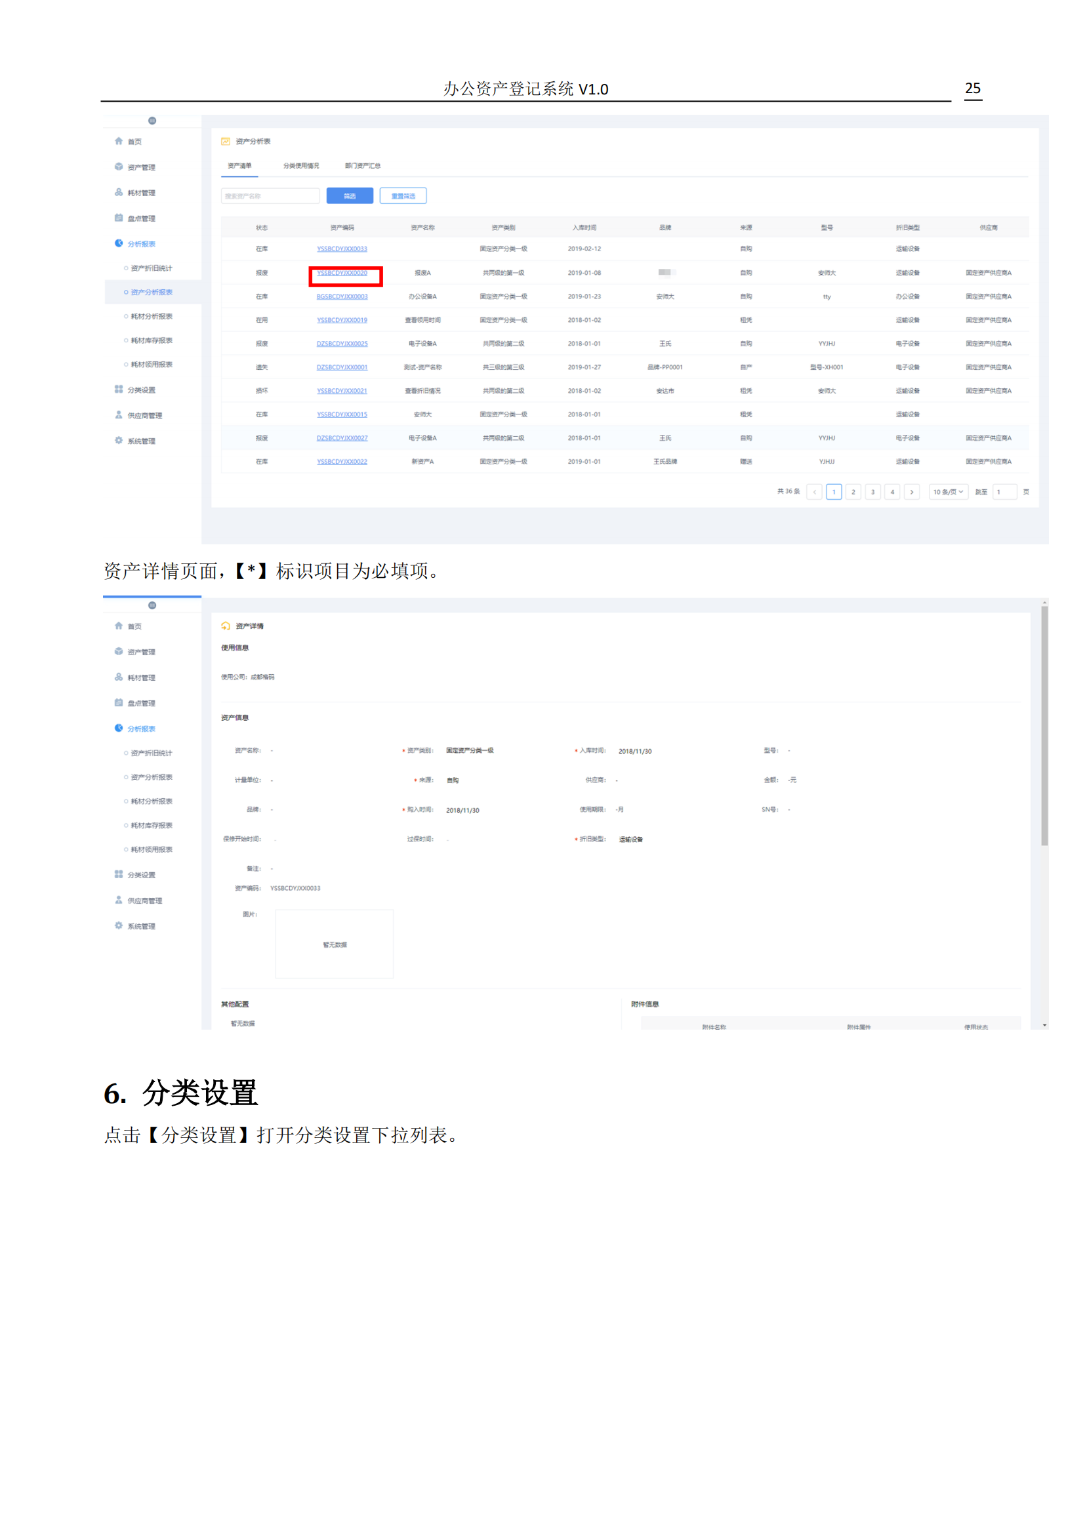Viewport: 1085px width, 1534px height.
Task: Click the blue 筛选 button
Action: tap(350, 195)
